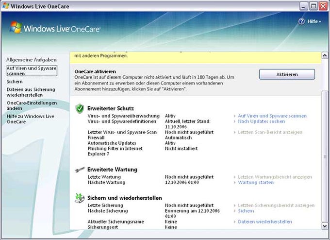Screen dimensions: 330x240
Task: Click the vertical scrollbar thumb
Action: click(325, 156)
